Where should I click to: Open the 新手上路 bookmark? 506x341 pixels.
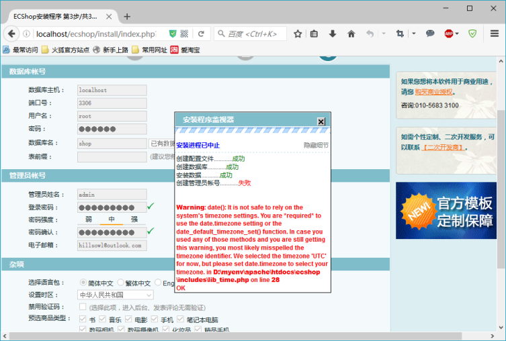pos(111,50)
